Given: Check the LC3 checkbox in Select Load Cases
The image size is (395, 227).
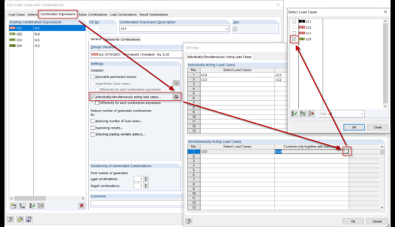Looking at the screenshot, I should tap(294, 33).
